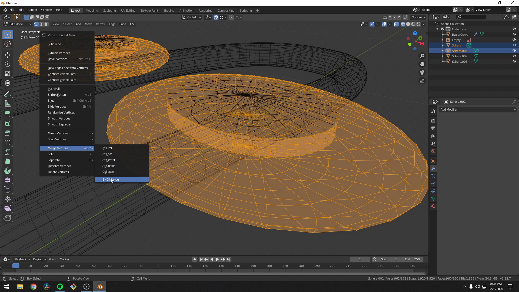Enable proportional editing

(x=231, y=17)
